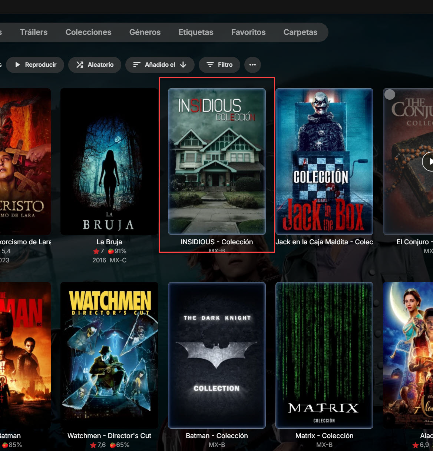Viewport: 433px width, 451px height.
Task: Open the exorcismo de Lara poster
Action: click(x=25, y=162)
